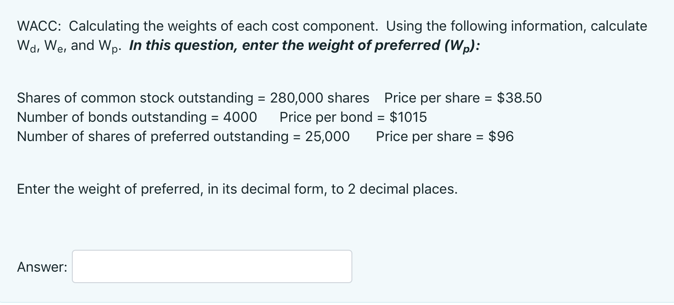Image resolution: width=674 pixels, height=305 pixels.
Task: Click the decimal form instruction sentence
Action: 237,189
